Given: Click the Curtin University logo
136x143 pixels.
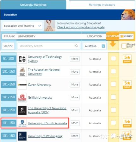Looking at the screenshot, I should 22,85.
